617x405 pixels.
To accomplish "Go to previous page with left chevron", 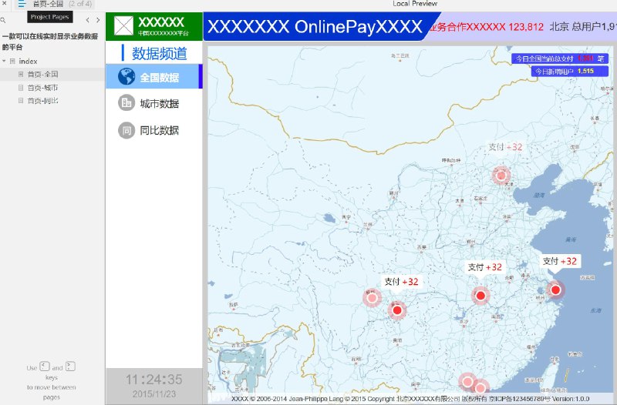I will tap(87, 20).
